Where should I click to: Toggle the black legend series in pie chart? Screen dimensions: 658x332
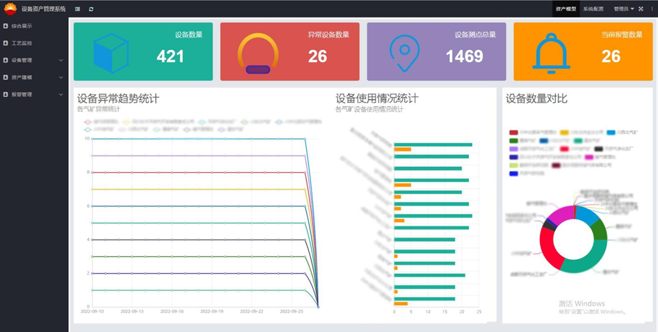click(x=599, y=149)
